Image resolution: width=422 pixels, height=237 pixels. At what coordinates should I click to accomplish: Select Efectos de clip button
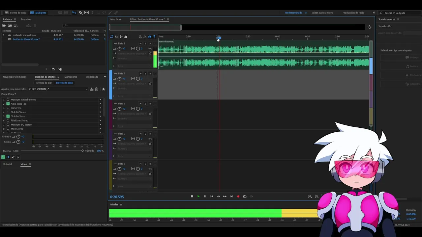pyautogui.click(x=44, y=83)
